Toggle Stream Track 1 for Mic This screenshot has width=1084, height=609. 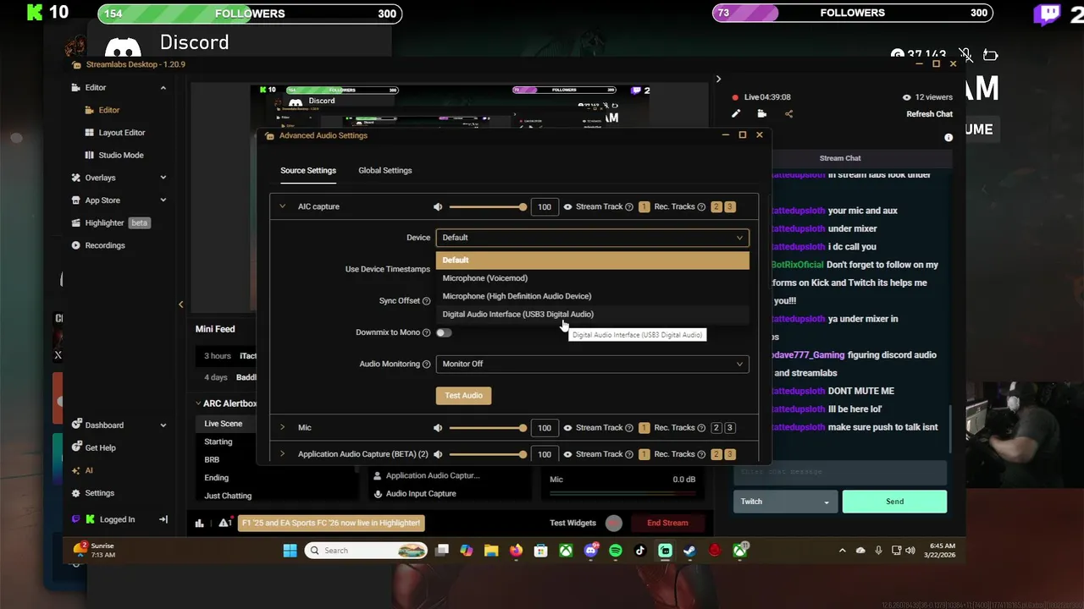(x=644, y=428)
